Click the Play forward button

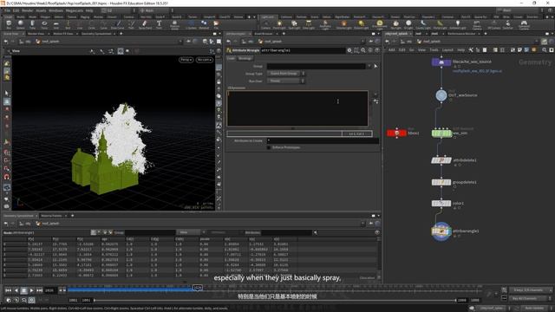[31, 290]
